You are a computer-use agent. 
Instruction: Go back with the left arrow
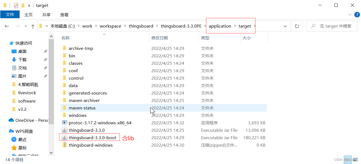point(7,26)
